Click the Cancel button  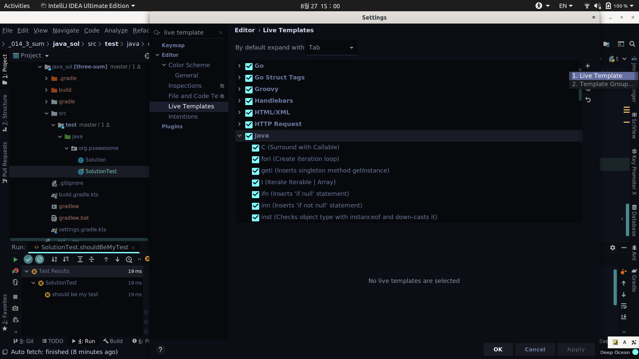tap(535, 349)
